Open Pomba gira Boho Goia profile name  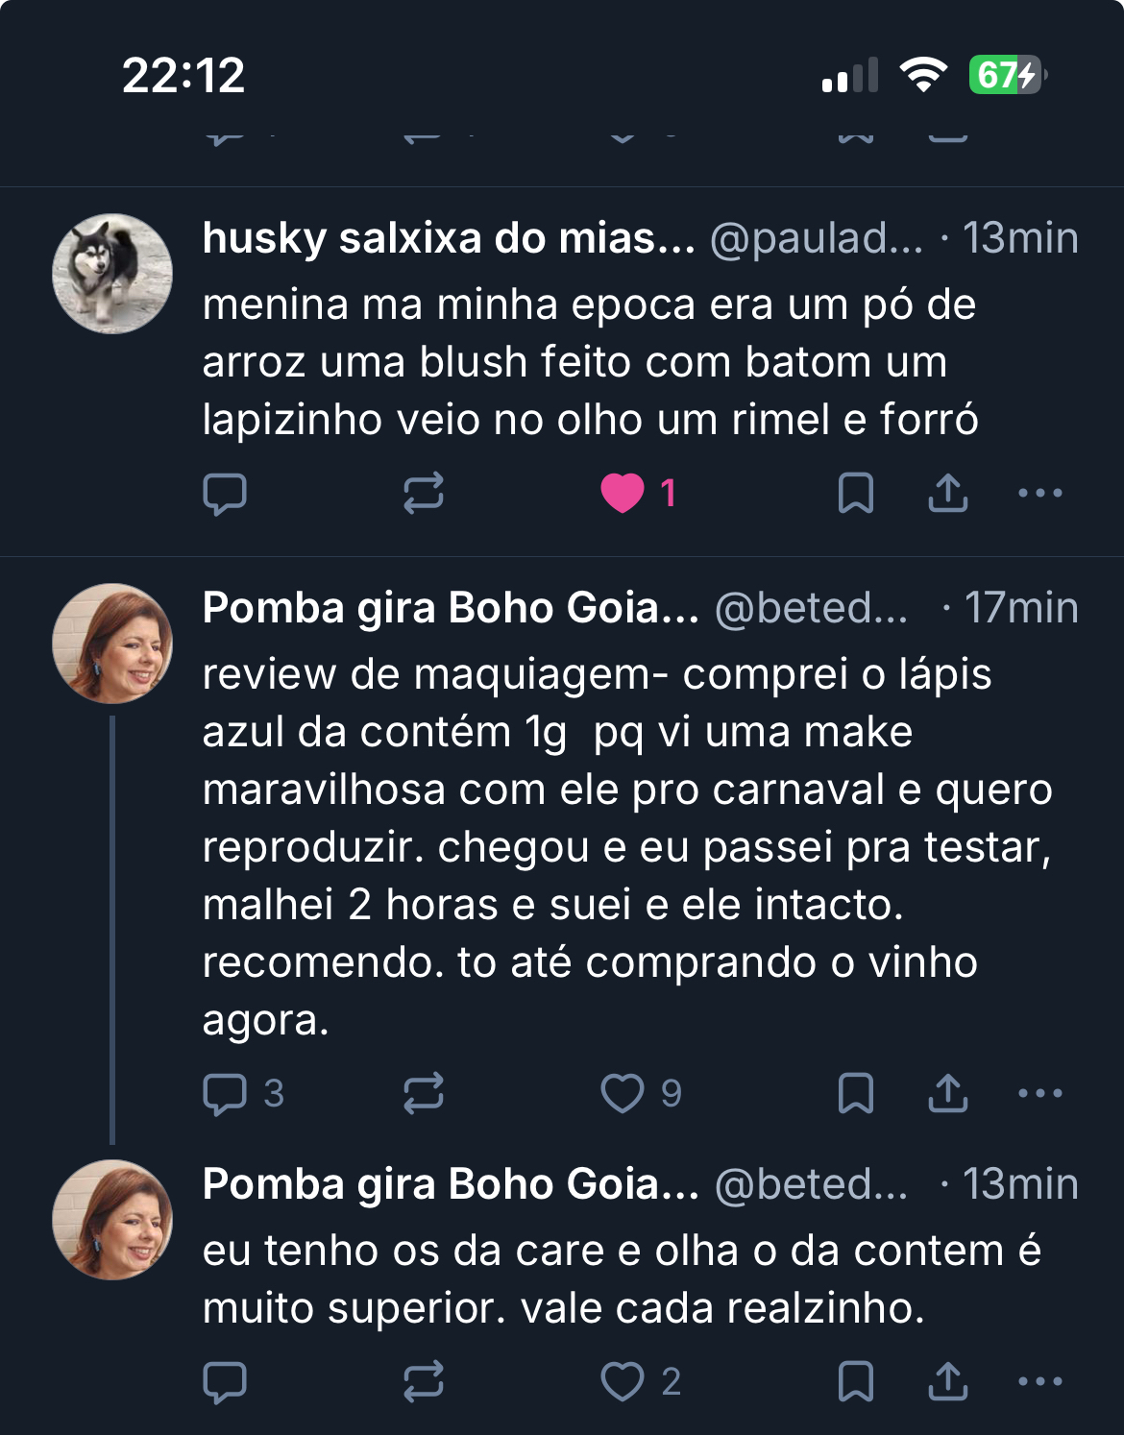coord(450,608)
